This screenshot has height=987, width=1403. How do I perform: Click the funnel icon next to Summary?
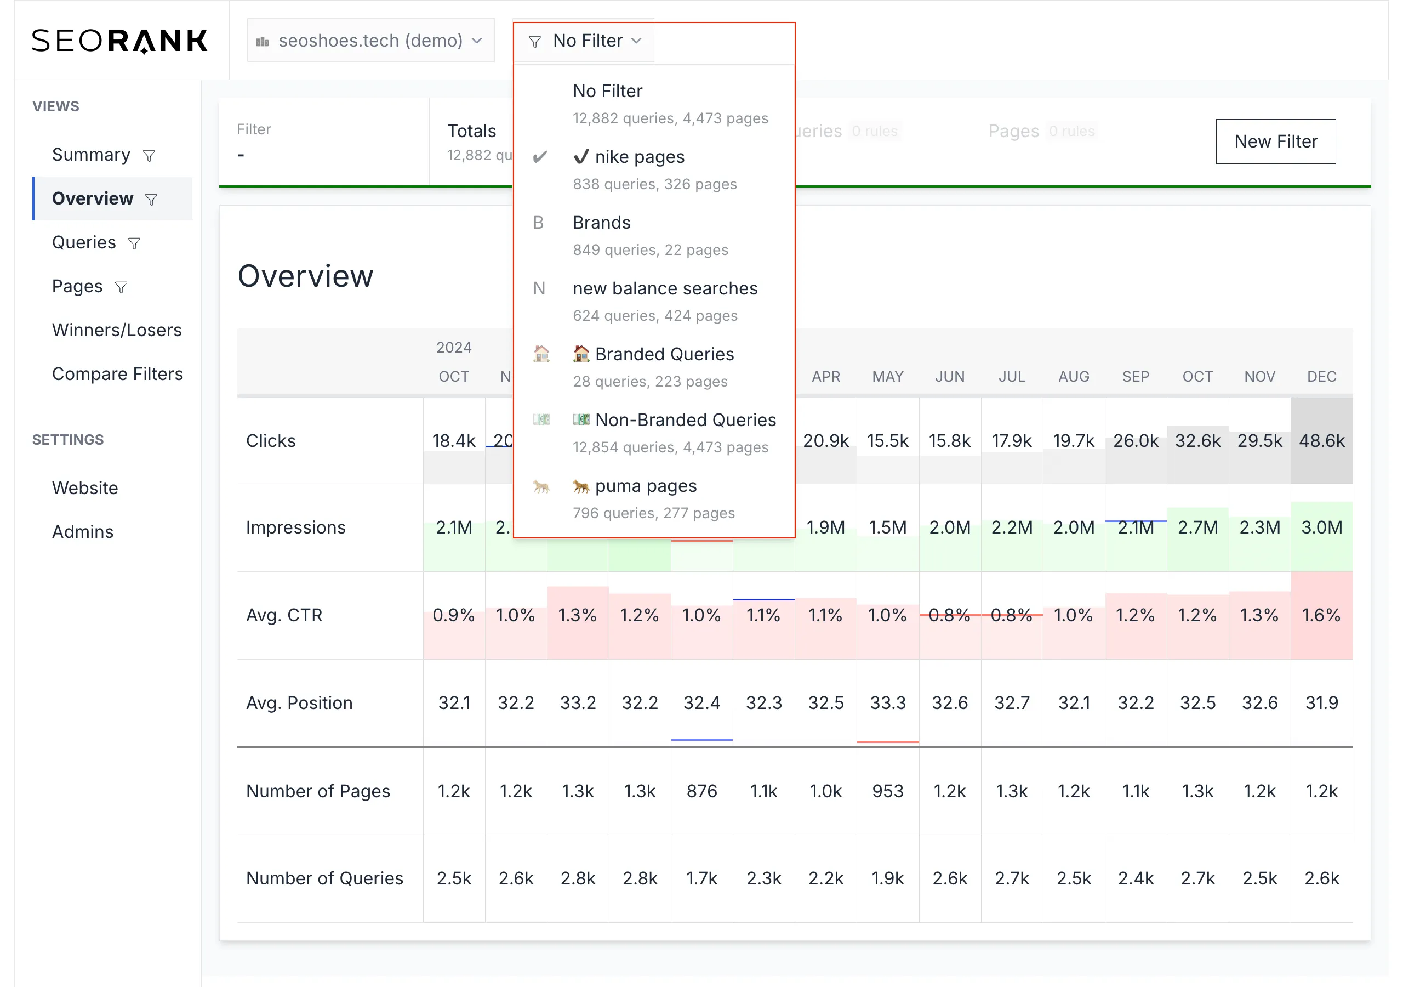[x=149, y=156]
